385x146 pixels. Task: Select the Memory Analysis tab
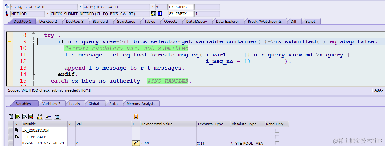pyautogui.click(x=141, y=104)
